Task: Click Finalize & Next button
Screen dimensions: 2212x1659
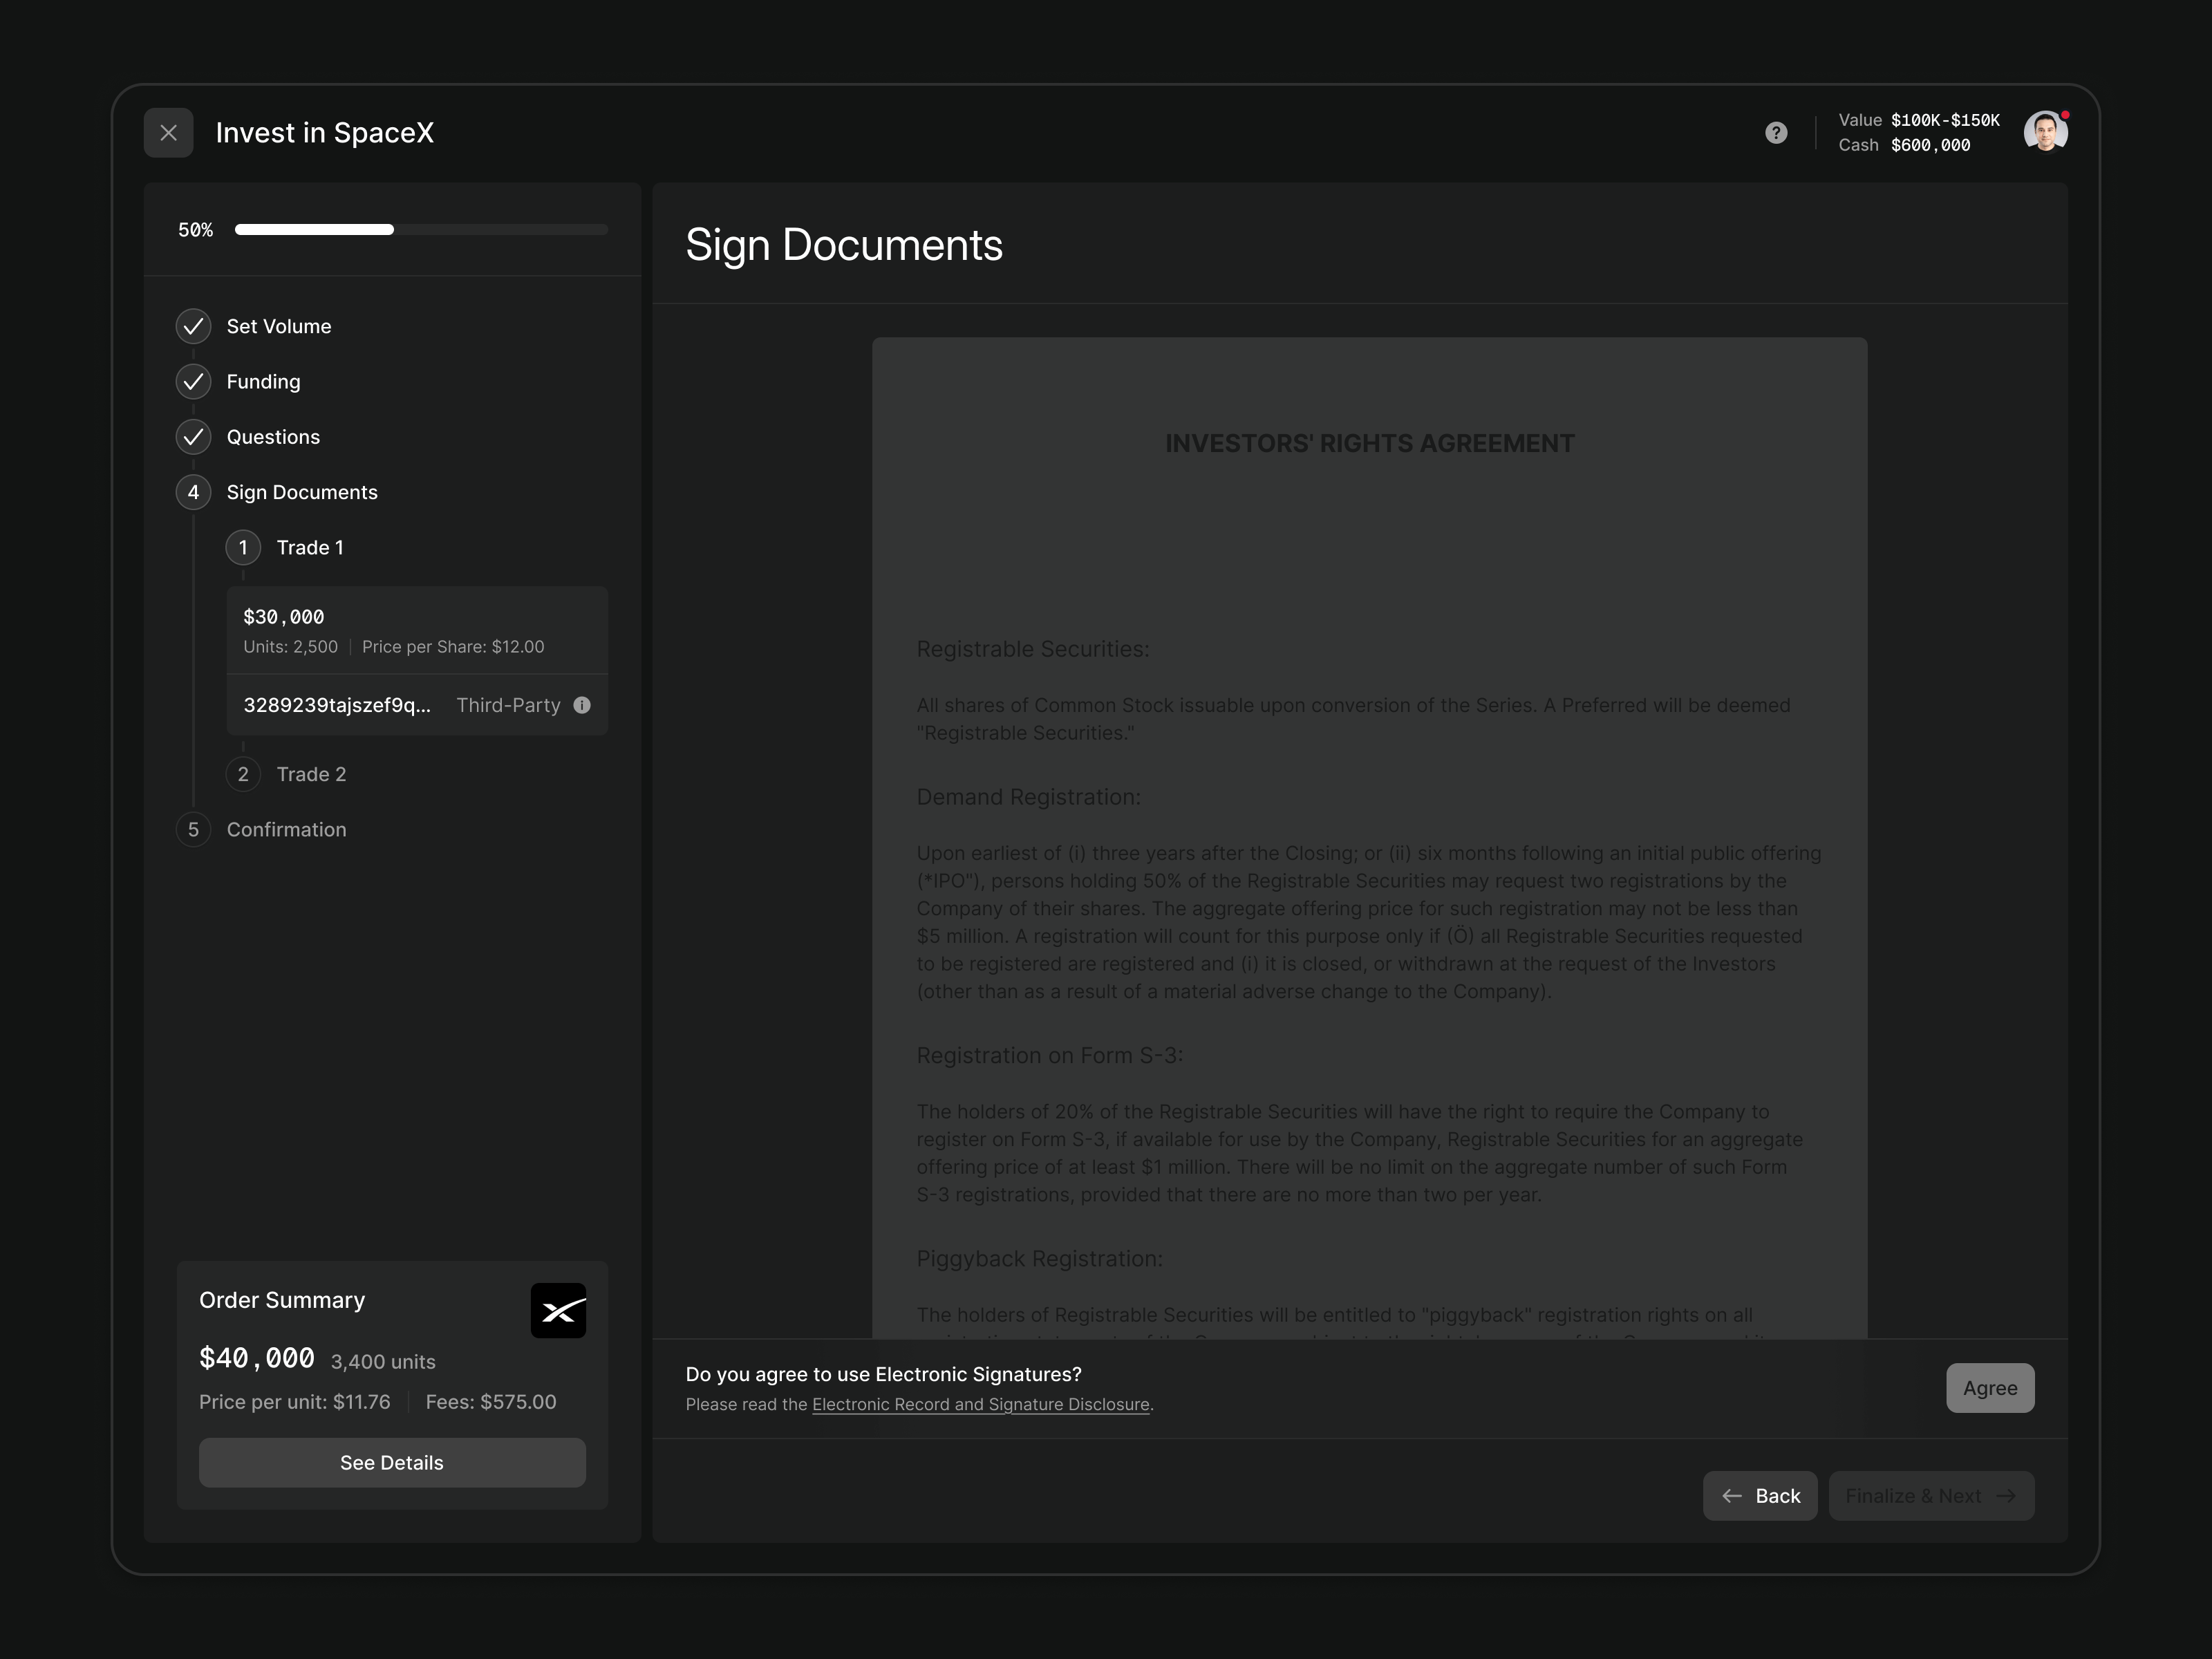Action: (x=1930, y=1496)
